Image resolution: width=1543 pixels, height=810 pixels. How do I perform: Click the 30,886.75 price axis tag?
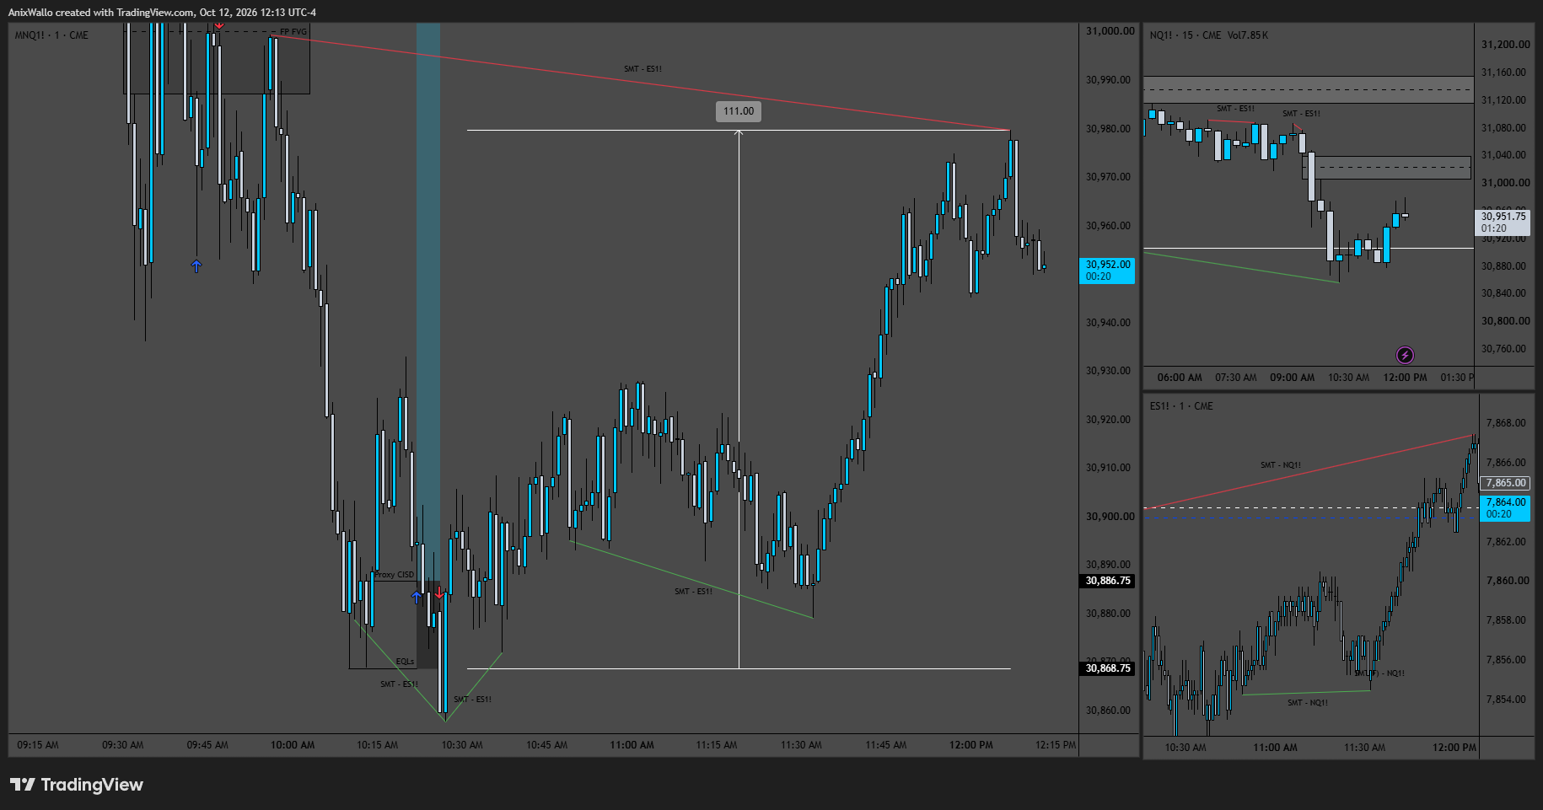pyautogui.click(x=1108, y=581)
